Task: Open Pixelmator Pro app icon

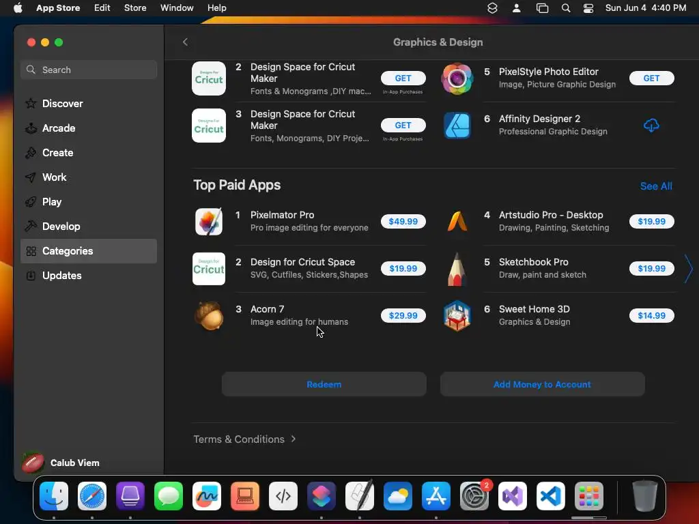Action: (209, 222)
